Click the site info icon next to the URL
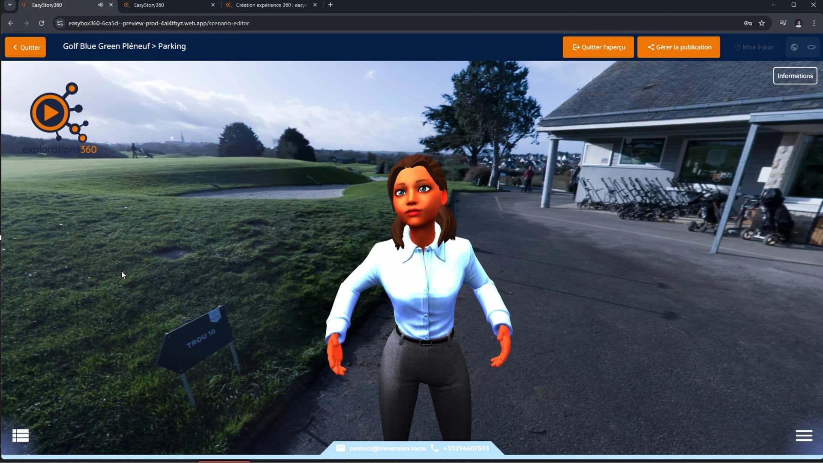The height and width of the screenshot is (463, 823). [x=60, y=23]
